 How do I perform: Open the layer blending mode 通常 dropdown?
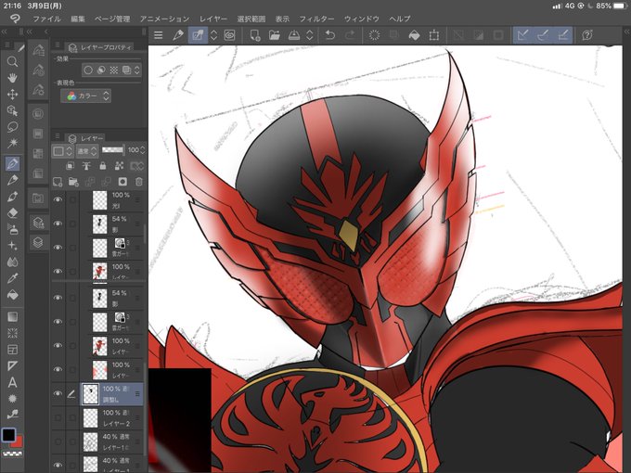point(87,151)
